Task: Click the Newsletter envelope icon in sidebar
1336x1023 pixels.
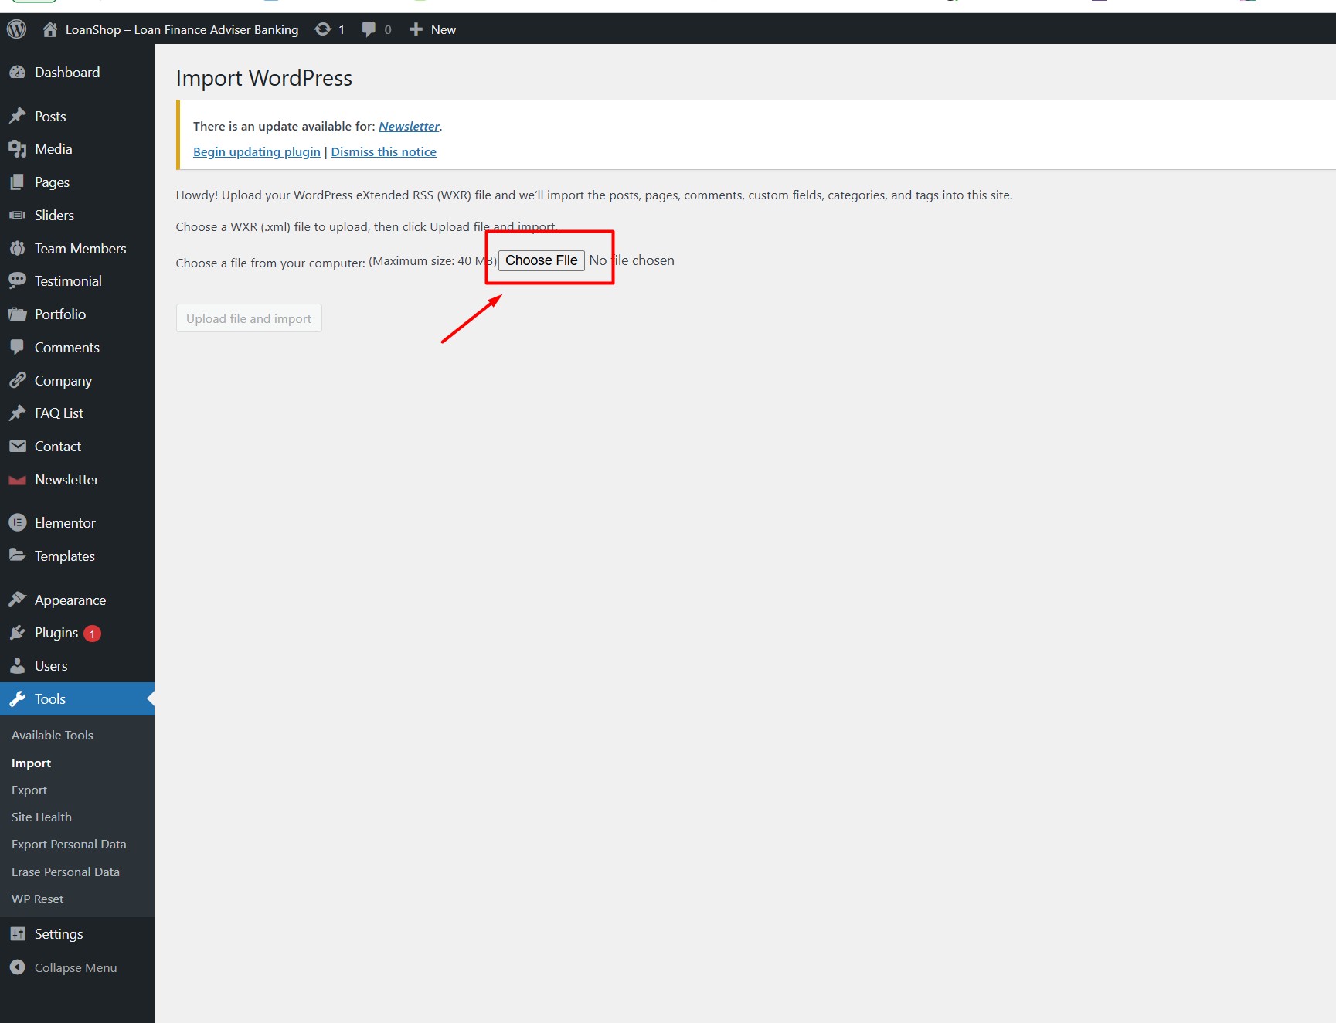Action: 17,480
